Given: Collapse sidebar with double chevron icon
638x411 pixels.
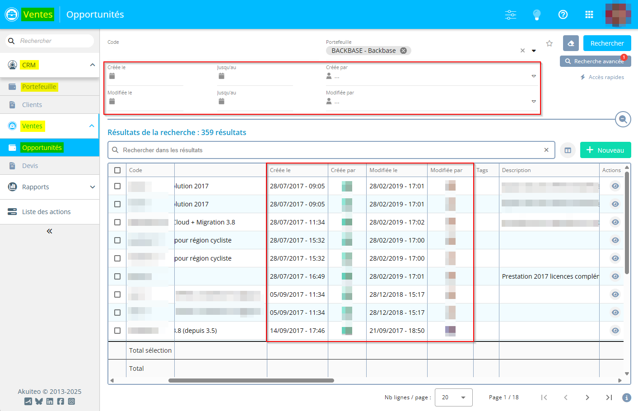Looking at the screenshot, I should [49, 231].
